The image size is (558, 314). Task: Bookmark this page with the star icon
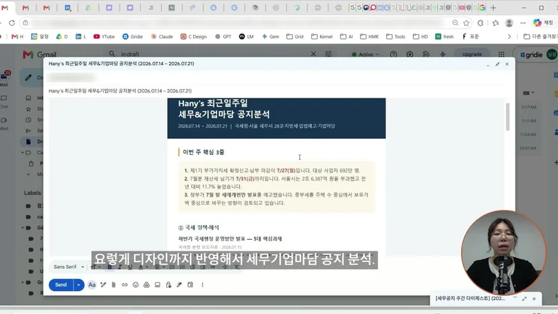466,23
